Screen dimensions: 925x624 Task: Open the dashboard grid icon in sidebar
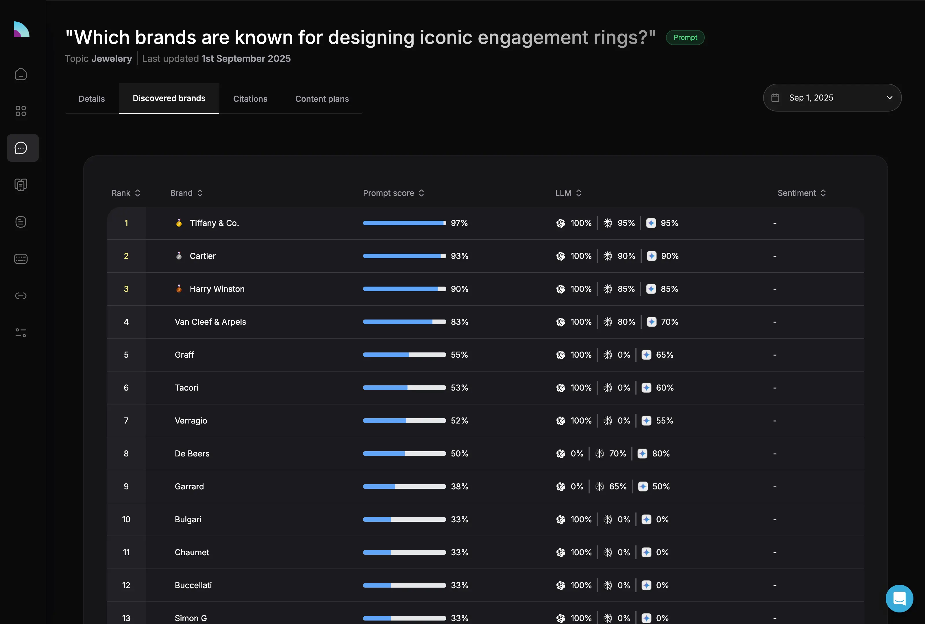pyautogui.click(x=21, y=111)
